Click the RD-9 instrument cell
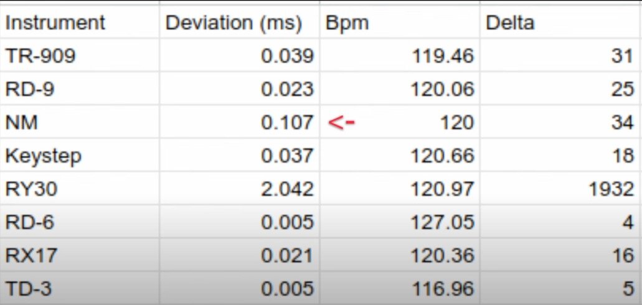Screen dimensions: 642x305 tap(80, 88)
